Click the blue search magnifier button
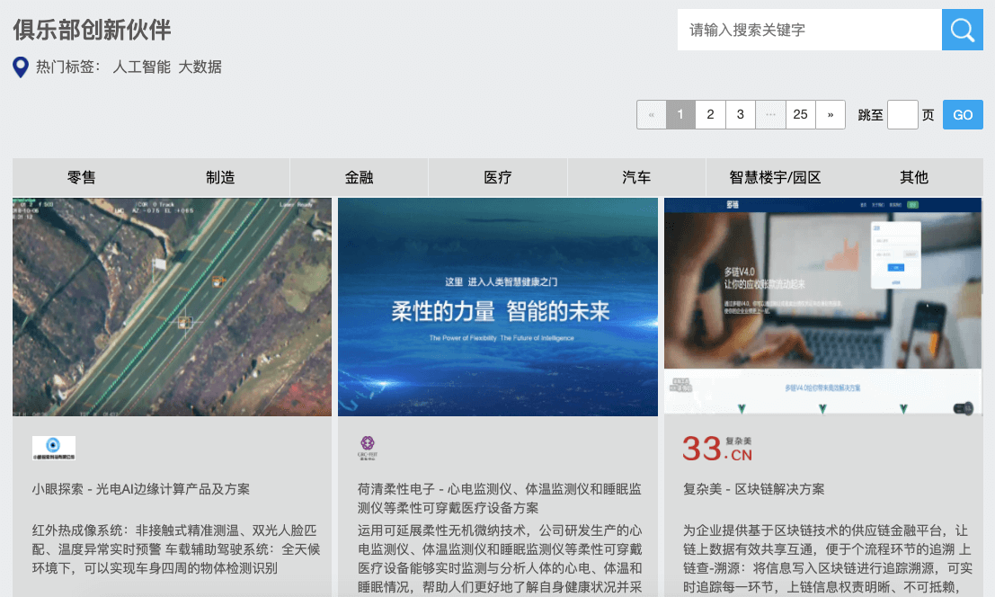 (x=962, y=30)
